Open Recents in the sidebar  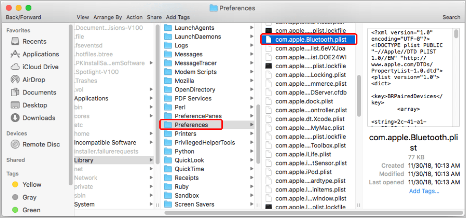click(28, 41)
